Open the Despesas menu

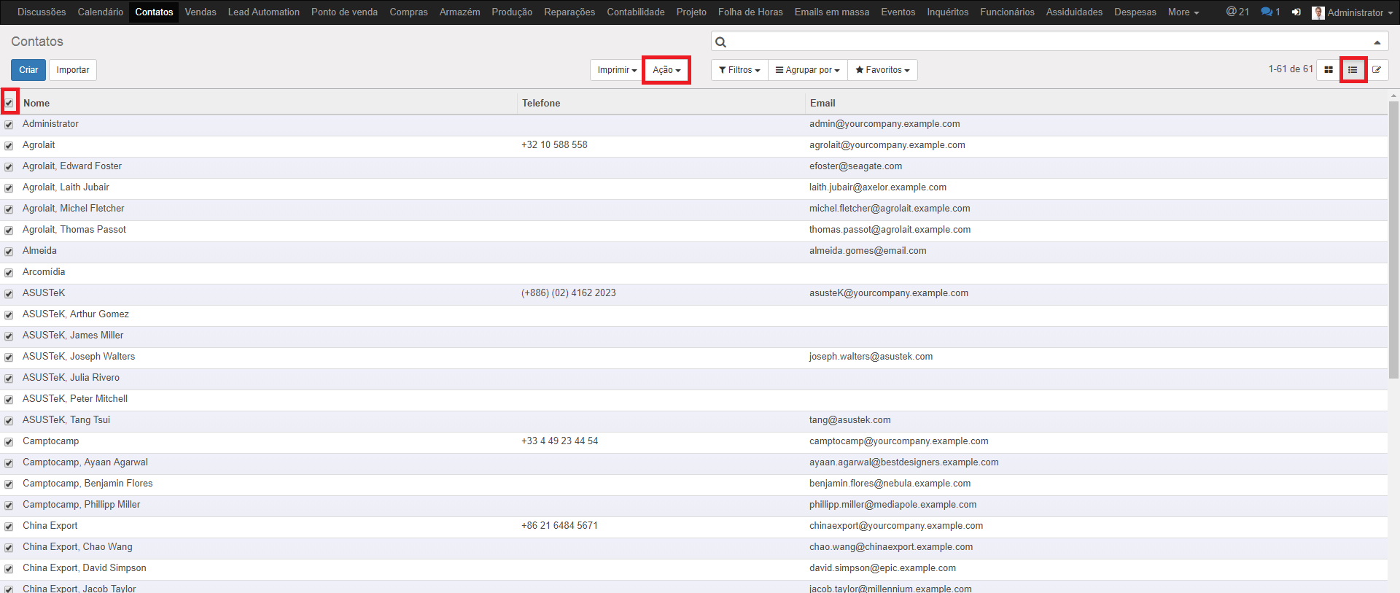coord(1135,12)
